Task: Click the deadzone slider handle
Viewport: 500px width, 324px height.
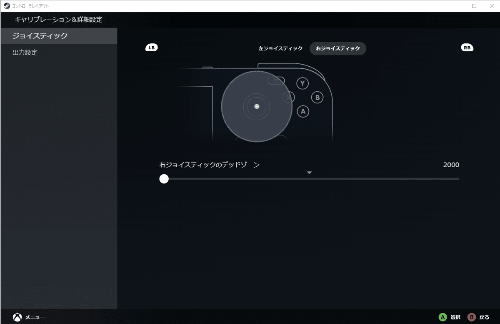Action: 164,179
